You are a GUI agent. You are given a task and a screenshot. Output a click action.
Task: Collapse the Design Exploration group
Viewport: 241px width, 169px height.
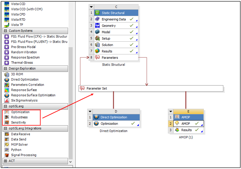[6, 68]
